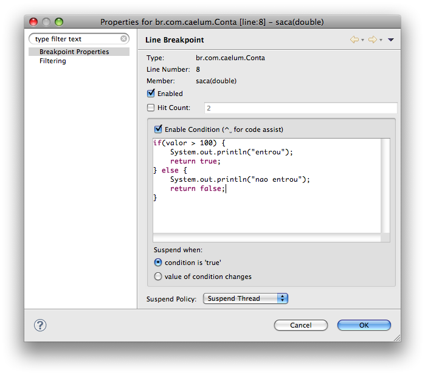This screenshot has width=425, height=375.
Task: Click the green zoom window button
Action: pos(59,22)
